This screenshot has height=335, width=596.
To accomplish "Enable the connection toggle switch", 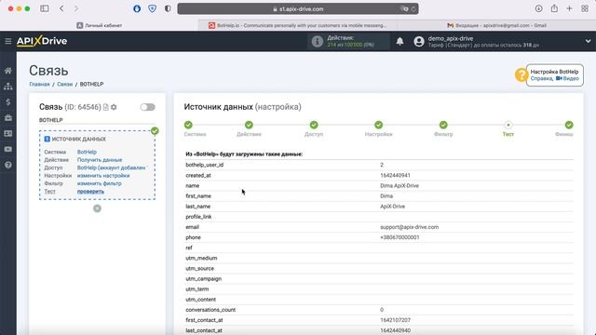I will pyautogui.click(x=147, y=107).
